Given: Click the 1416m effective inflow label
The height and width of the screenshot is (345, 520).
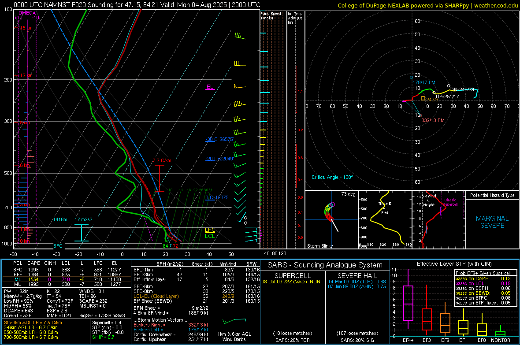Looking at the screenshot, I should click(x=60, y=219).
